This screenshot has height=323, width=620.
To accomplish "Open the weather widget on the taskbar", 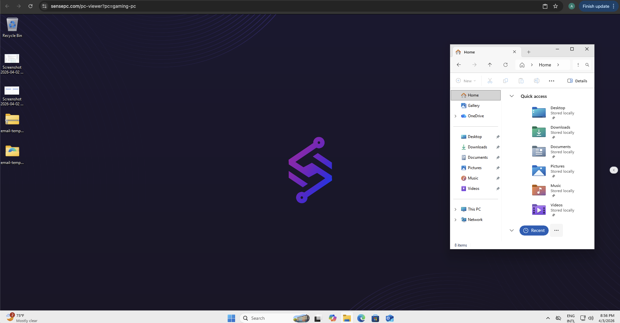I will [x=22, y=318].
